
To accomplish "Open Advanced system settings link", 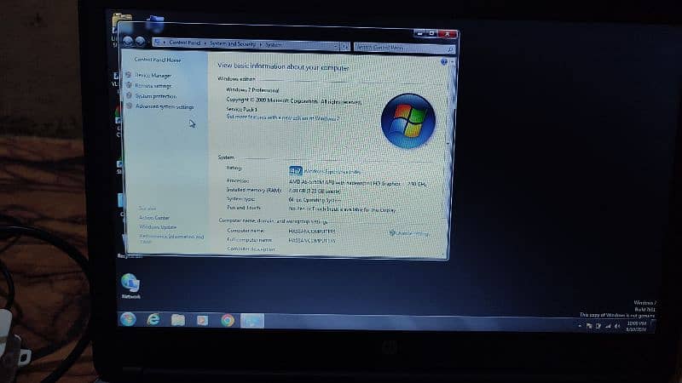I will (x=165, y=106).
